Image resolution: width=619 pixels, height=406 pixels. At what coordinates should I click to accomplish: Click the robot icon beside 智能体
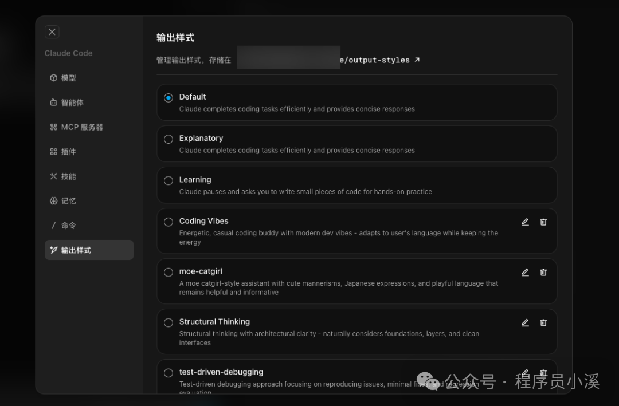point(54,103)
